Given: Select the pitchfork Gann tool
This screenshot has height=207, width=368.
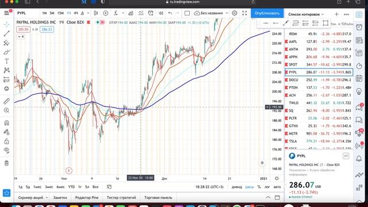Looking at the screenshot, I should [x=6, y=43].
